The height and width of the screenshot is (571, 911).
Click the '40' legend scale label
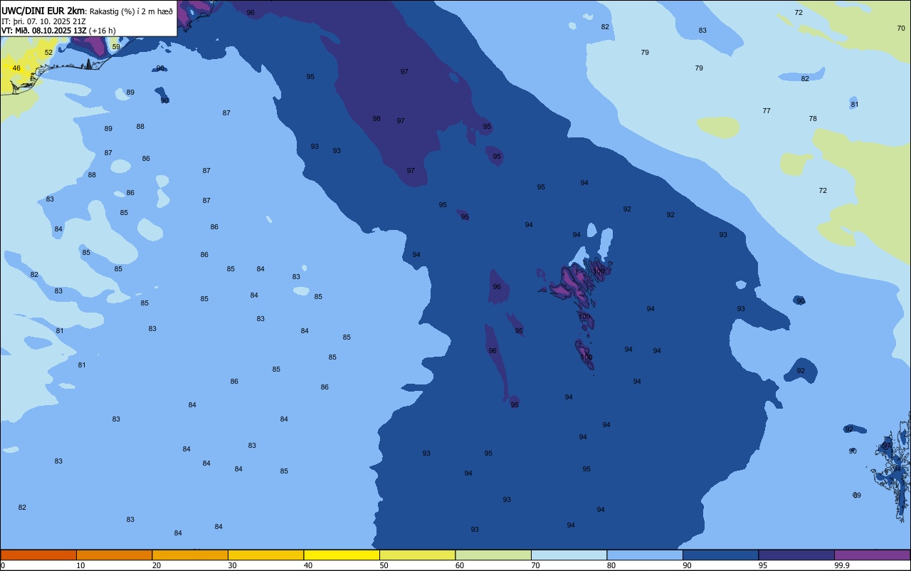307,565
